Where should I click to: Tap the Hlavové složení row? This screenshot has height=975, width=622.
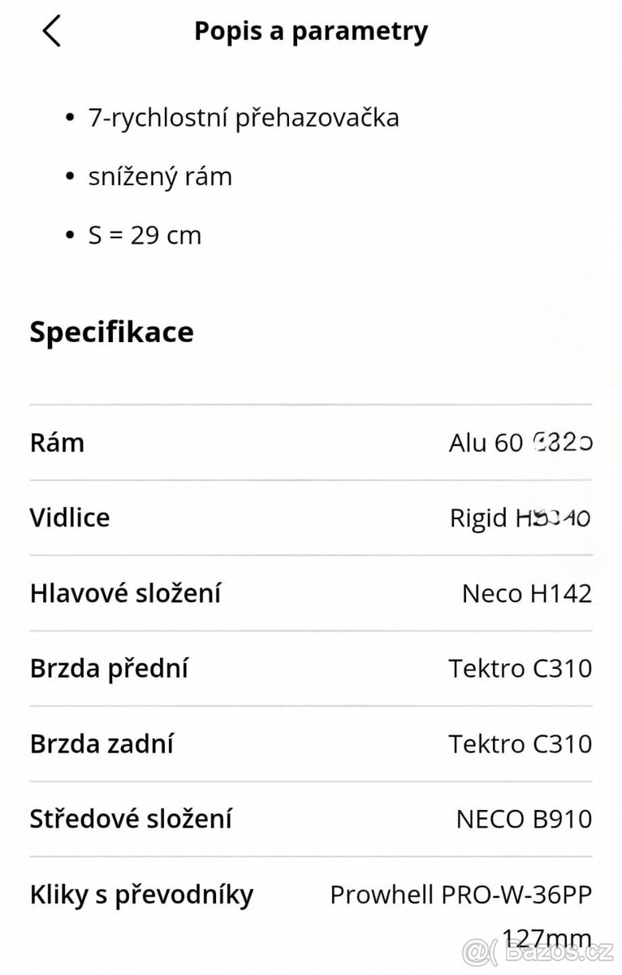pyautogui.click(x=311, y=593)
